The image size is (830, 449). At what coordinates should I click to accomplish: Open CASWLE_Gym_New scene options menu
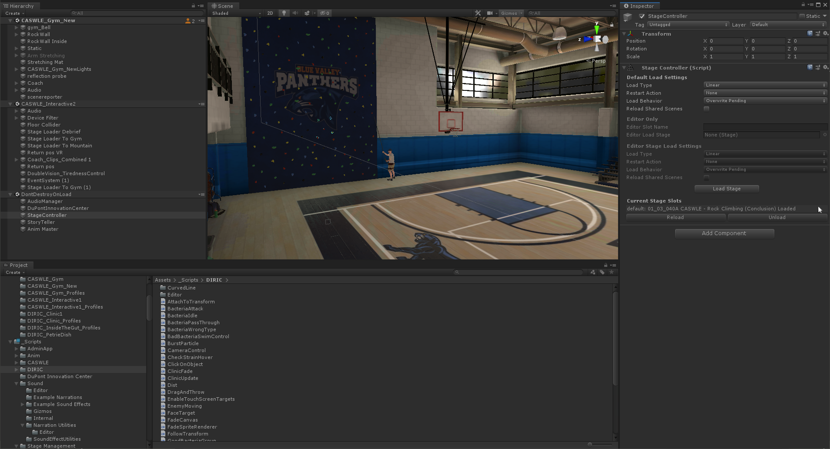click(201, 20)
